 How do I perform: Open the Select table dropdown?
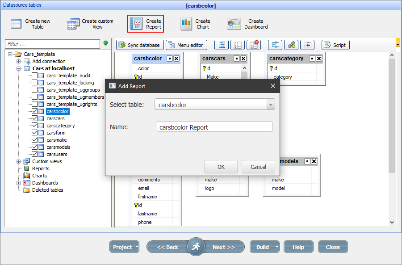point(270,105)
